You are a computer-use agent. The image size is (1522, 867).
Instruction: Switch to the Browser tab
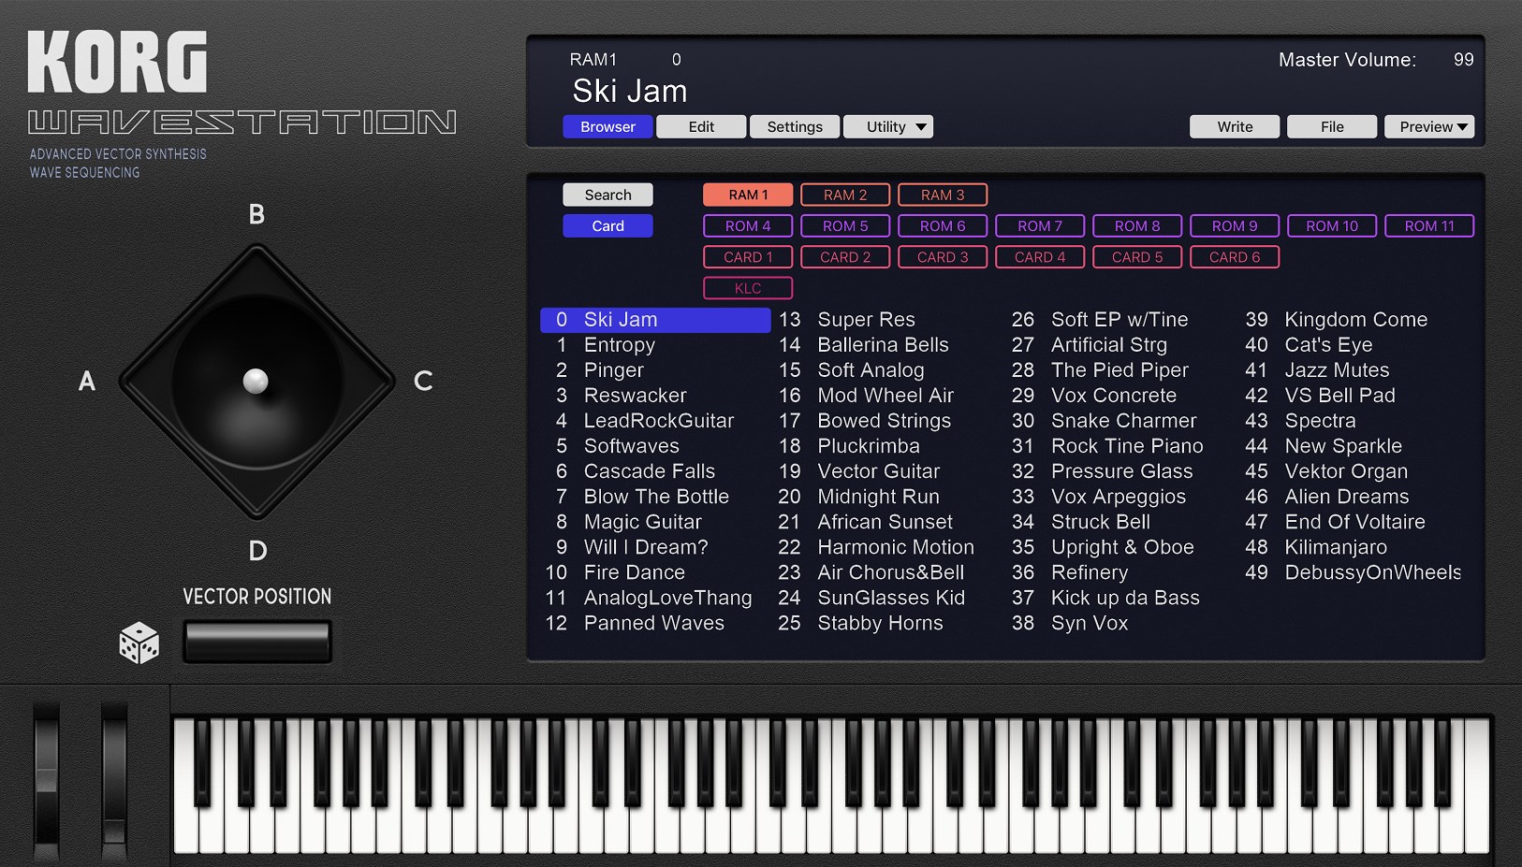[607, 126]
